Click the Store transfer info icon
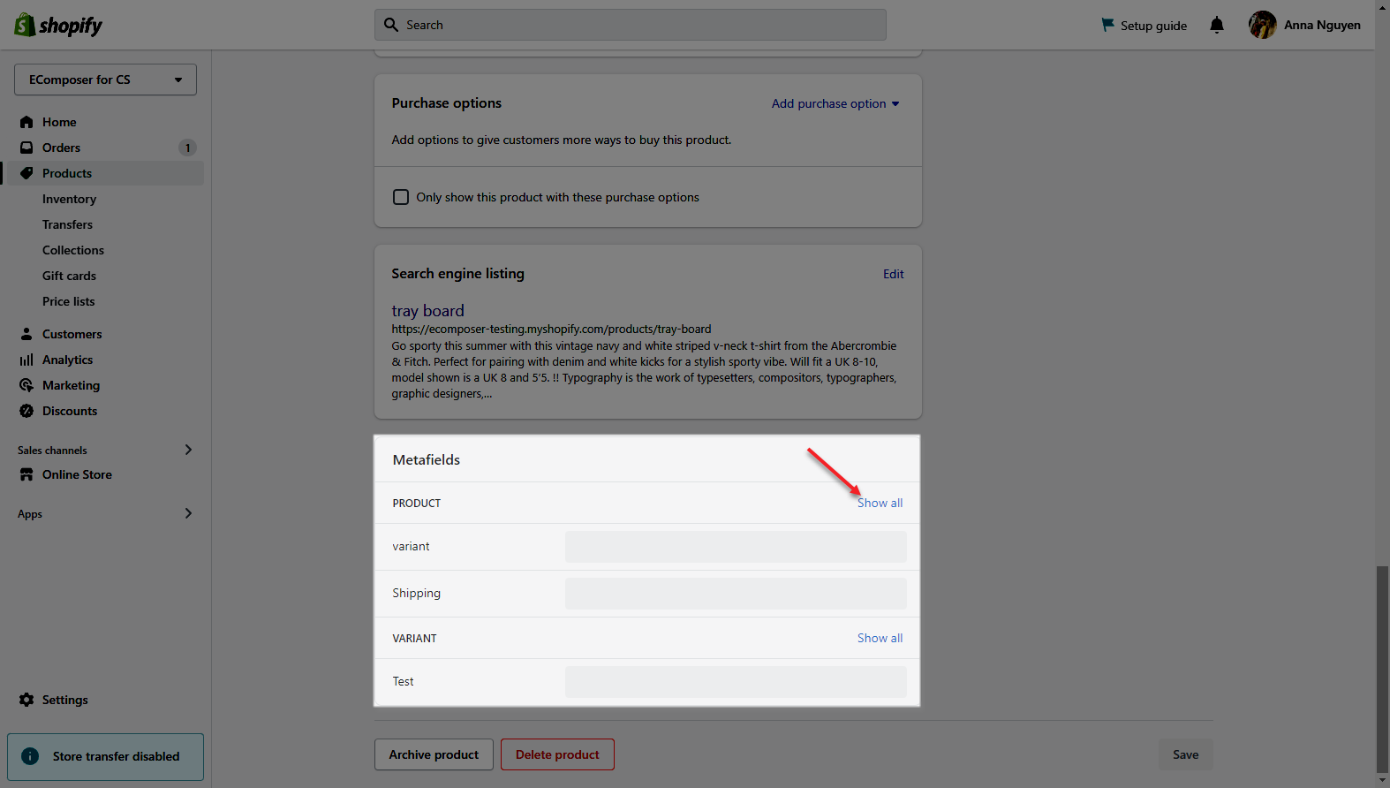1390x788 pixels. point(30,756)
